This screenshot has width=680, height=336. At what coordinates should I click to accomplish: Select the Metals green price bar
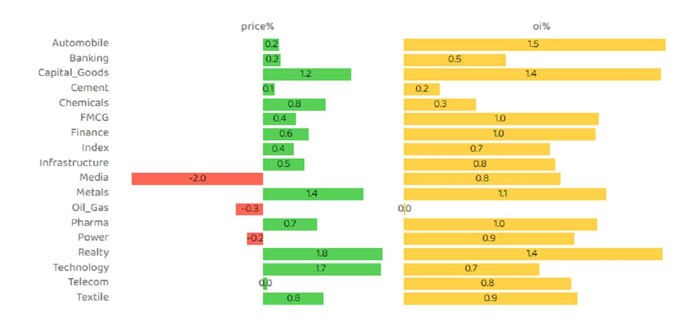pyautogui.click(x=313, y=194)
